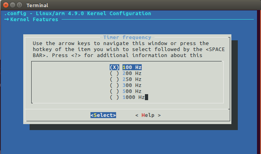Click the .config Linux/arm Kernel Configuration header
This screenshot has width=261, height=154.
point(78,13)
